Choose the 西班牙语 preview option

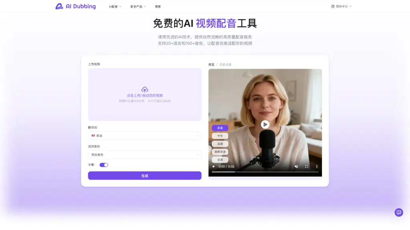(x=220, y=152)
